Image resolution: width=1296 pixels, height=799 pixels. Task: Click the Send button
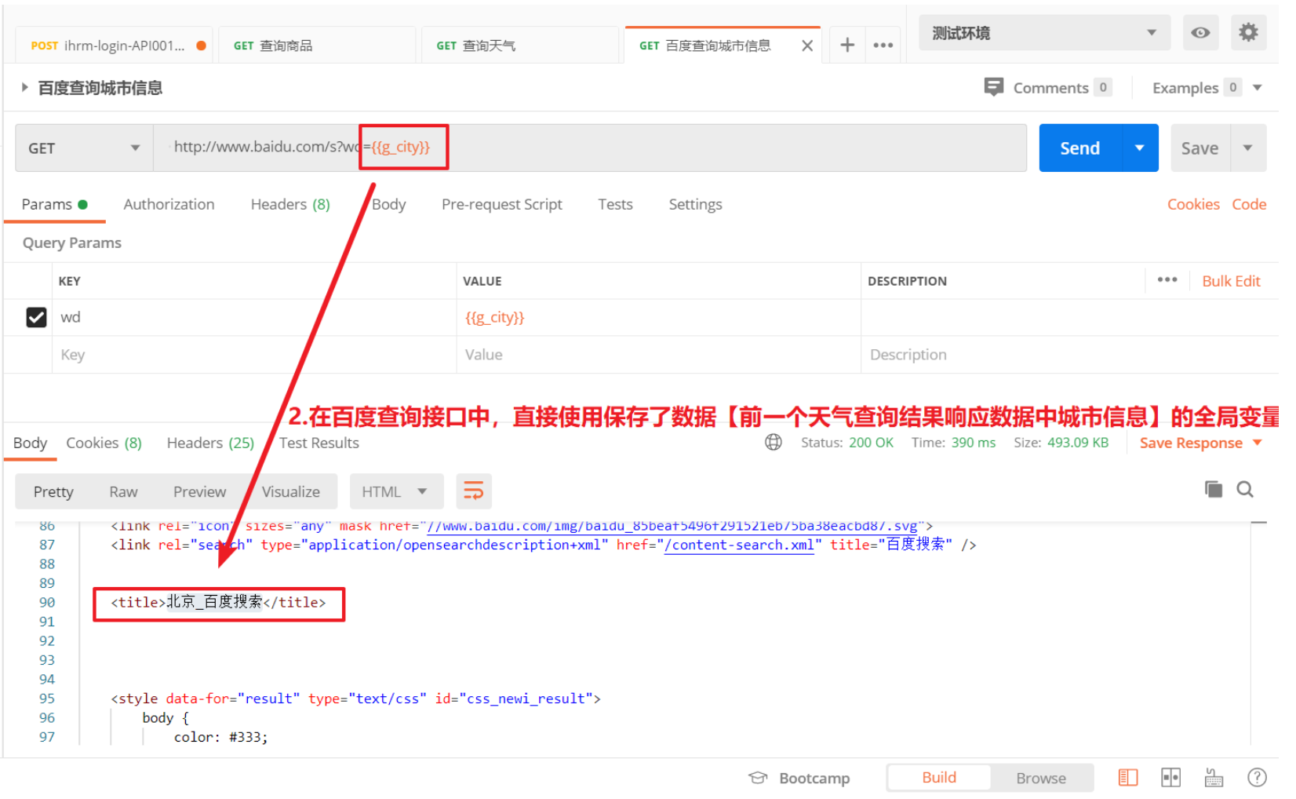(1079, 148)
